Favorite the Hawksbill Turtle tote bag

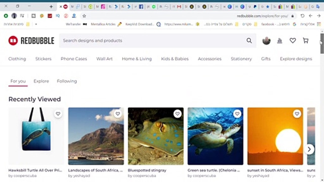click(58, 114)
